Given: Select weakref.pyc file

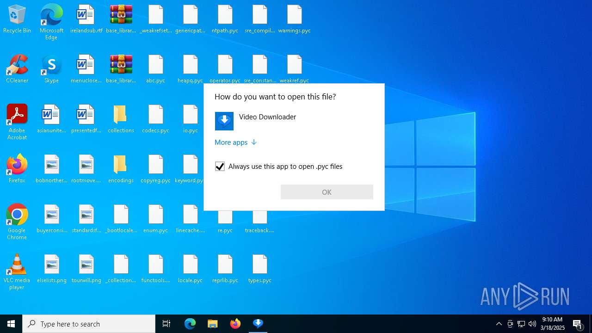Looking at the screenshot, I should click(295, 69).
